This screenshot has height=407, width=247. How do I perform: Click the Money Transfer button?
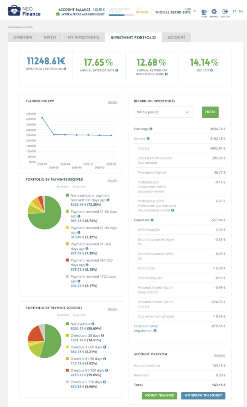159,395
